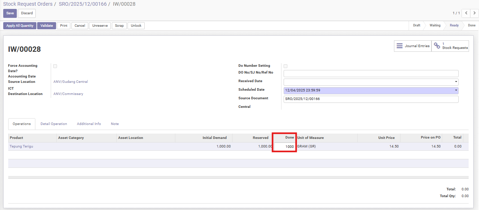Save the current record
479x210 pixels.
[x=10, y=13]
